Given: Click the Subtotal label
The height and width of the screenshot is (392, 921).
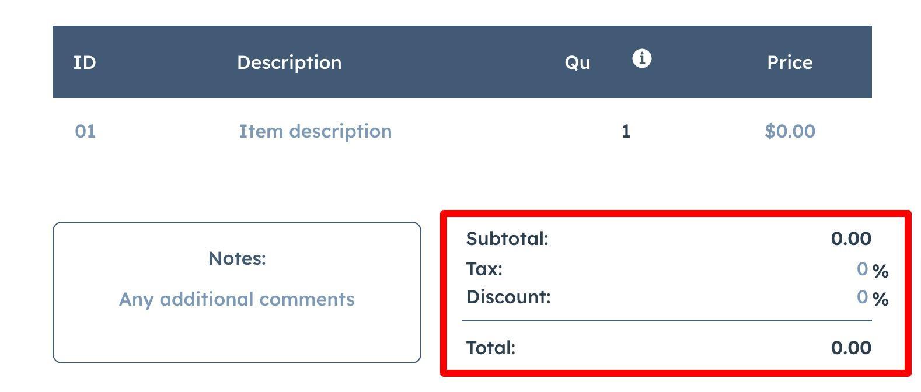Looking at the screenshot, I should pos(507,239).
